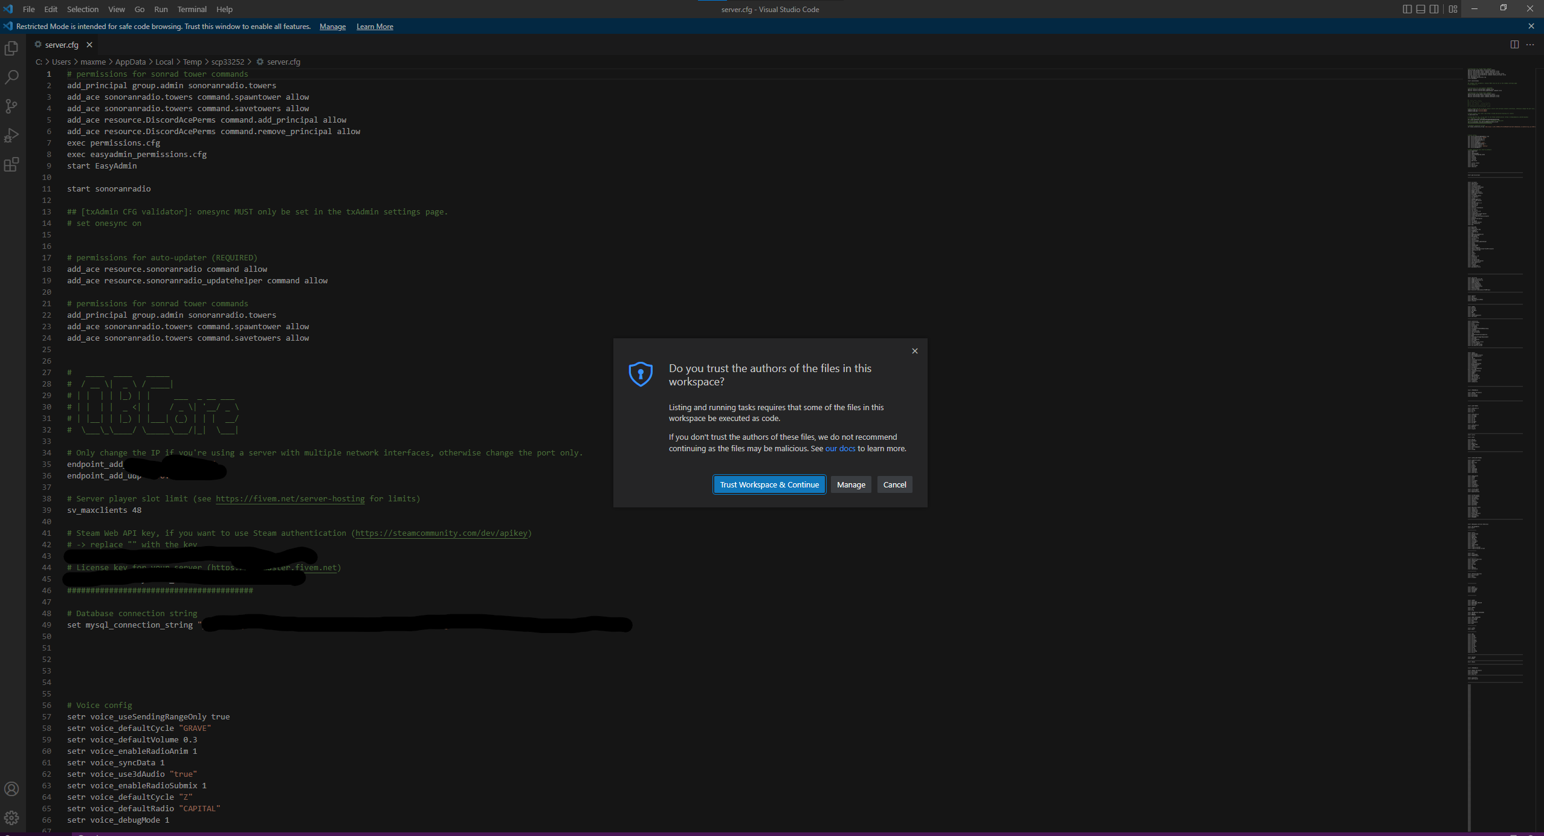
Task: Click Trust Workspace & Continue button
Action: click(x=769, y=484)
